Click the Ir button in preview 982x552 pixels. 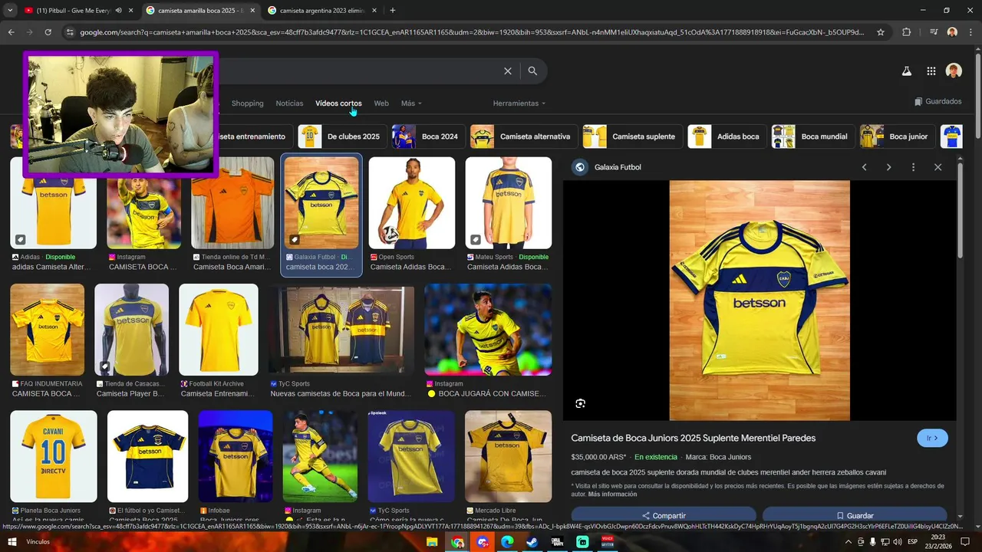click(x=932, y=439)
